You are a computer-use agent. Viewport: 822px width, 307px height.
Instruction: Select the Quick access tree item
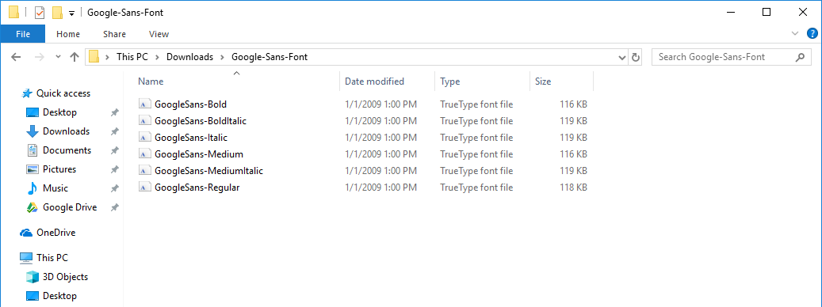[63, 93]
